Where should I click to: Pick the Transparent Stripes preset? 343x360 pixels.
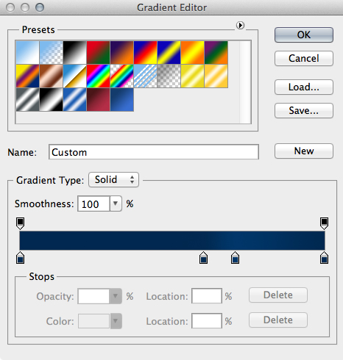tap(145, 76)
